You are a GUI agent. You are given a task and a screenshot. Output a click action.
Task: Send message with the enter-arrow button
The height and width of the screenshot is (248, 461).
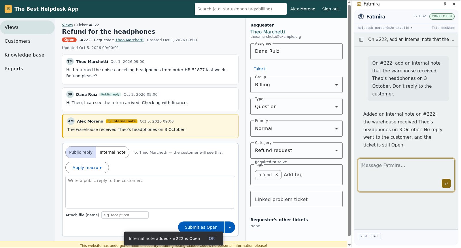coord(446,183)
